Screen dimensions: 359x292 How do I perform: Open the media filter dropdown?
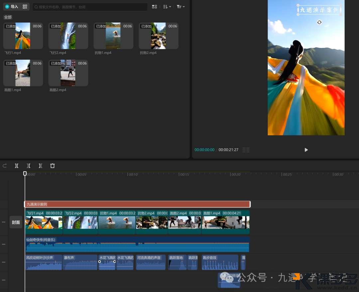click(x=180, y=7)
